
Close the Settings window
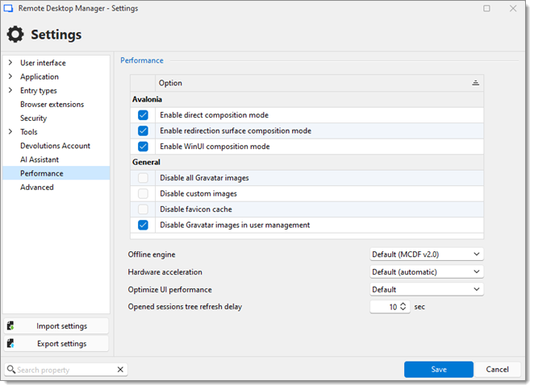[513, 9]
